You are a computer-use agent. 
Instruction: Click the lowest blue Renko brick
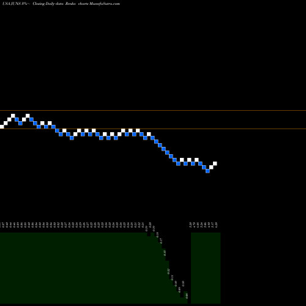207,171
